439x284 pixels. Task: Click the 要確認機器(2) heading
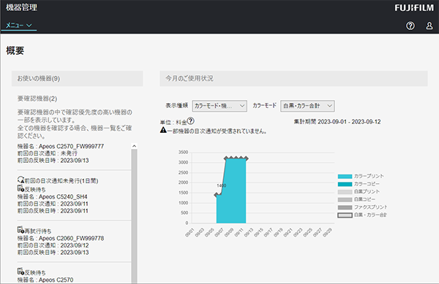[x=37, y=99]
